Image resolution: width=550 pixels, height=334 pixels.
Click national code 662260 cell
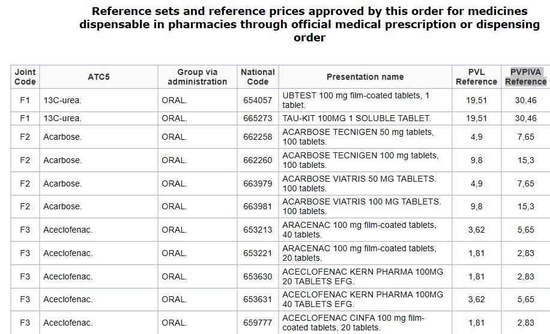point(258,160)
